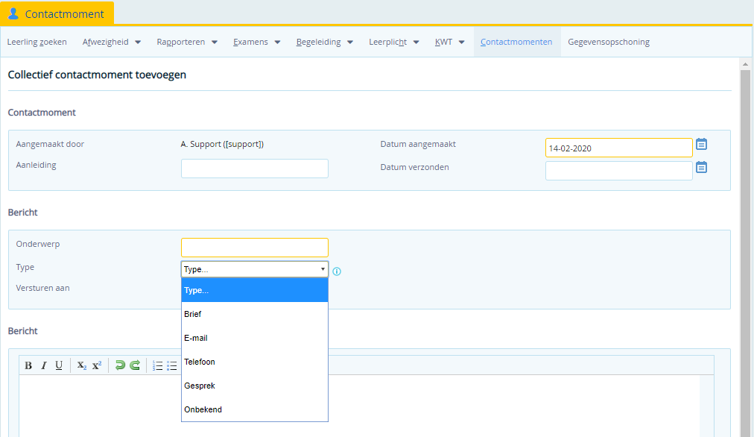
Task: Apply superscript formatting
Action: (x=97, y=365)
